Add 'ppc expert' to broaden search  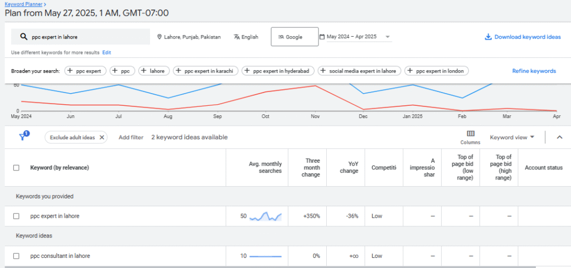(x=85, y=71)
